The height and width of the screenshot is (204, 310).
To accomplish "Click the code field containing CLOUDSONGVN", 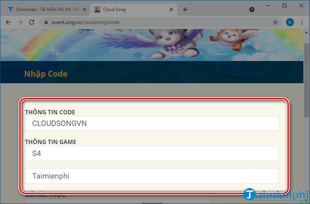I will (152, 123).
